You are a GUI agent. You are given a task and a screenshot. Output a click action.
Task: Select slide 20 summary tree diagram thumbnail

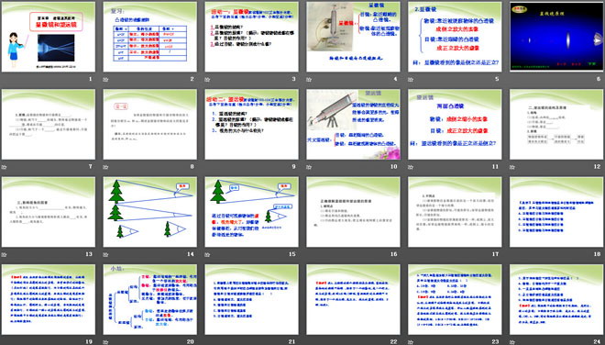pyautogui.click(x=150, y=299)
